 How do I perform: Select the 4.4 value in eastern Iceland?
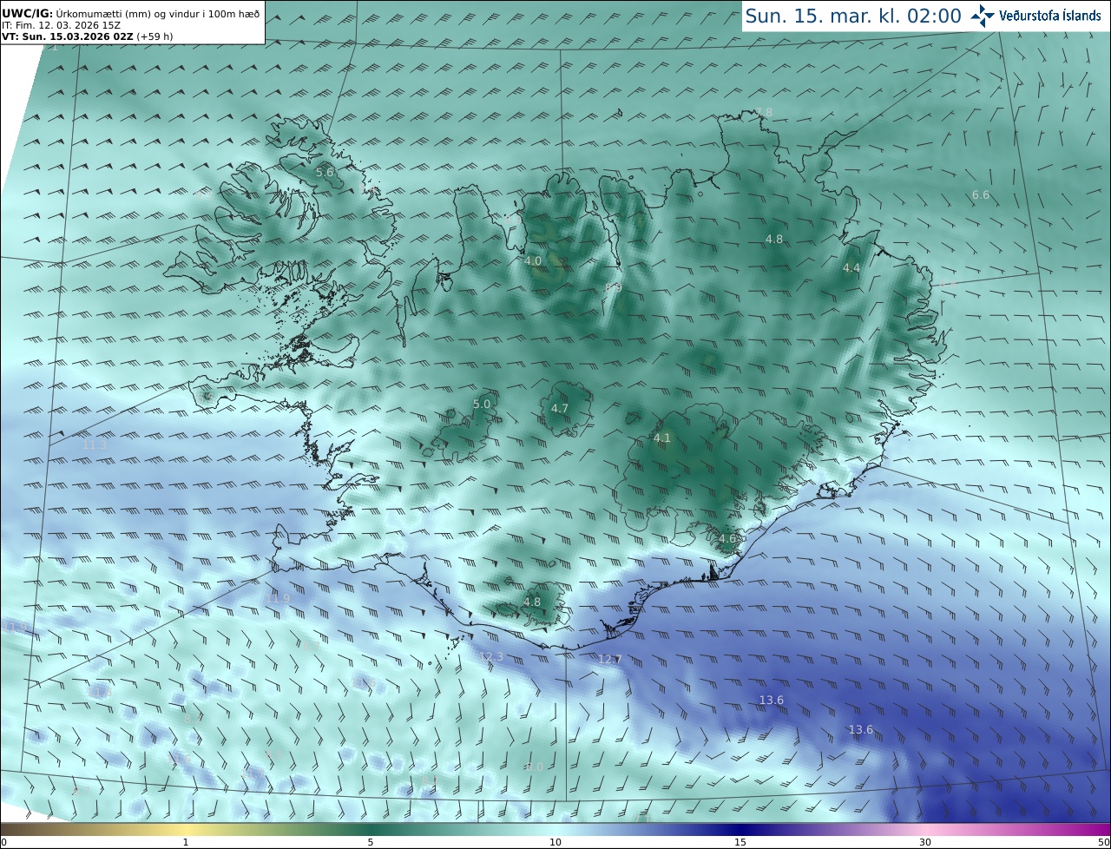coord(851,268)
